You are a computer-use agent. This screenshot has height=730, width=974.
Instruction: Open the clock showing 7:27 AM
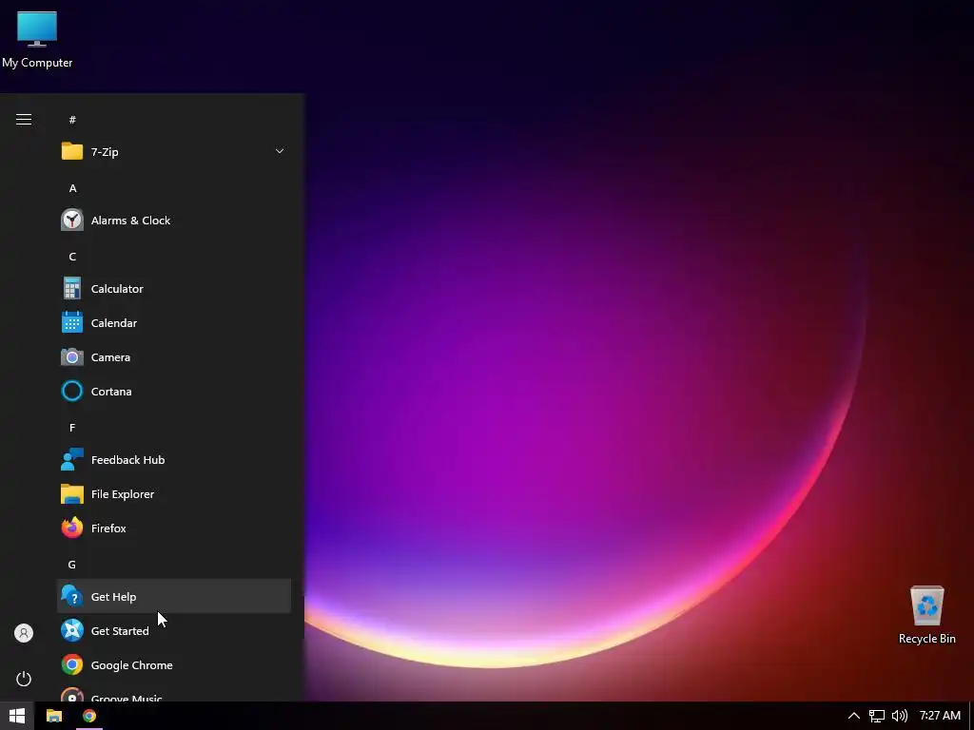pos(940,716)
